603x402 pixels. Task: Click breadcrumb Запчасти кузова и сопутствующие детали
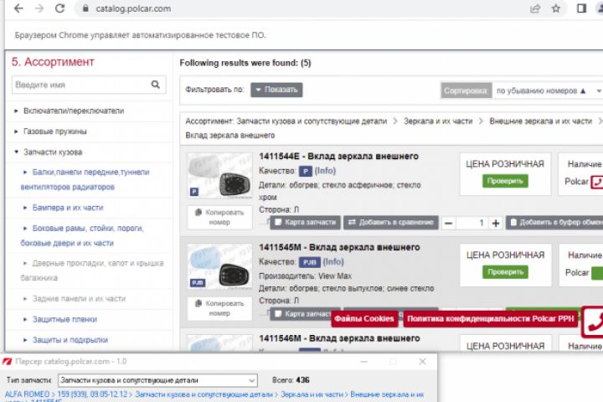pyautogui.click(x=312, y=121)
